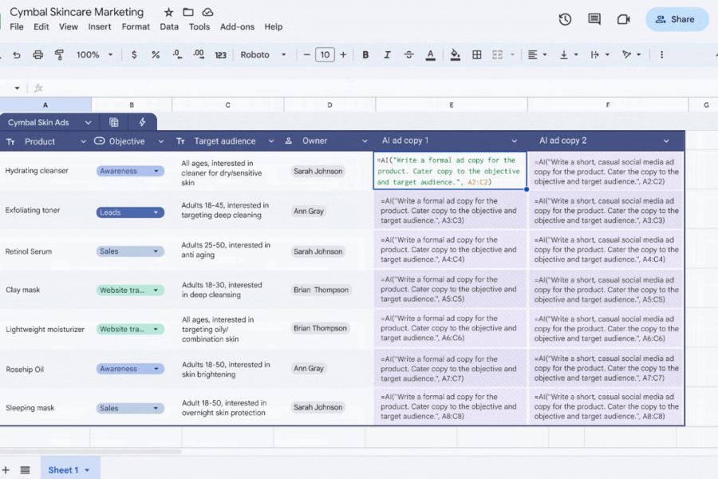Format as currency with dollar icon
Viewport: 718px width, 479px height.
(134, 55)
